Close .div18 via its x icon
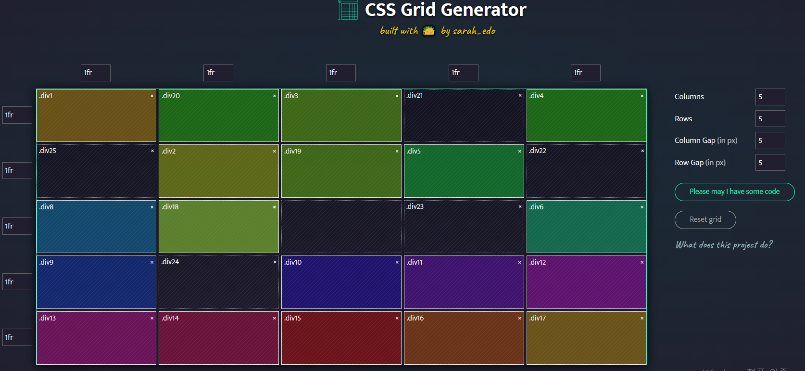Image resolution: width=805 pixels, height=371 pixels. [x=275, y=207]
